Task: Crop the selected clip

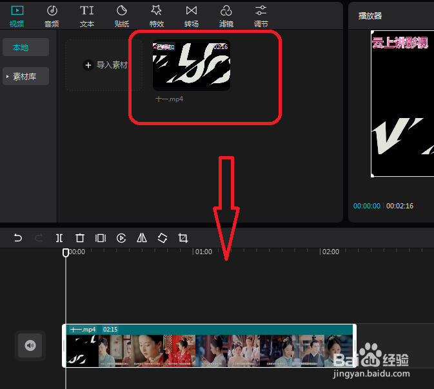Action: pos(183,238)
